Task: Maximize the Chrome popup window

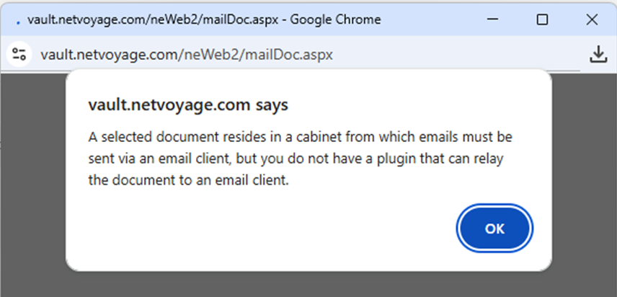Action: [542, 19]
